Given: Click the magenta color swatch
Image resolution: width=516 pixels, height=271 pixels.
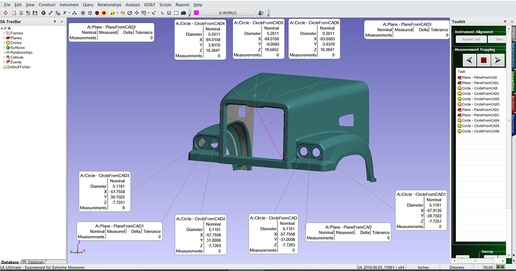Looking at the screenshot, I should pos(196,13).
